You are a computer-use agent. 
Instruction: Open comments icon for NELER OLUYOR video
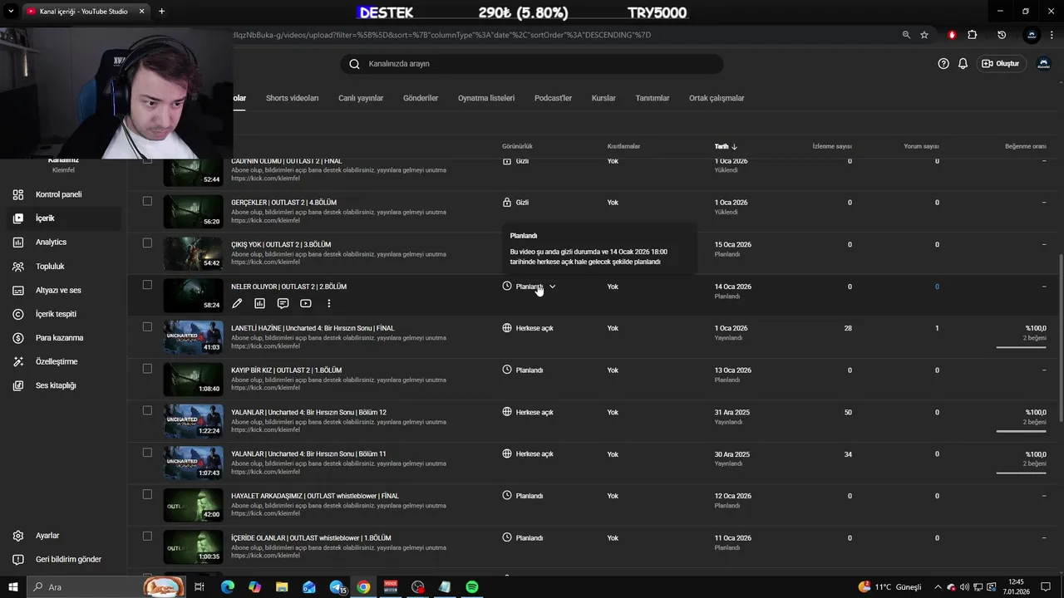pos(283,304)
